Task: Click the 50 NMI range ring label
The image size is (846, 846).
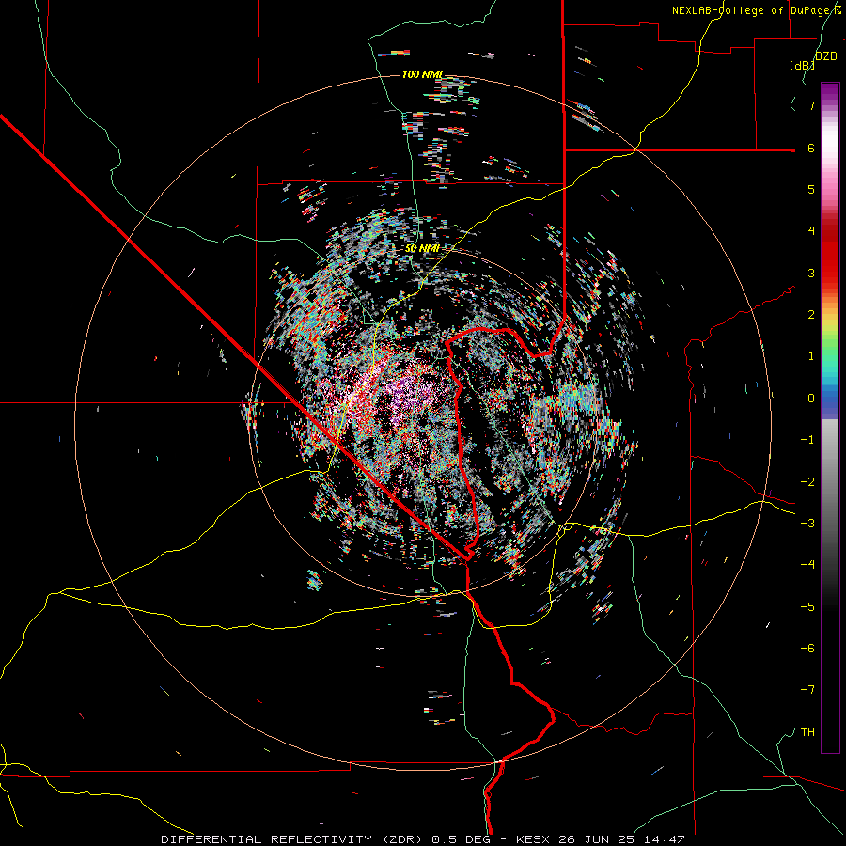Action: click(422, 248)
